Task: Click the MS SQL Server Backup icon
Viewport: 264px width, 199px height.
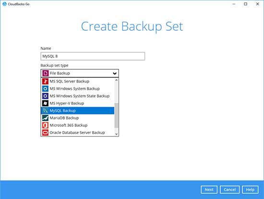Action: (45, 81)
